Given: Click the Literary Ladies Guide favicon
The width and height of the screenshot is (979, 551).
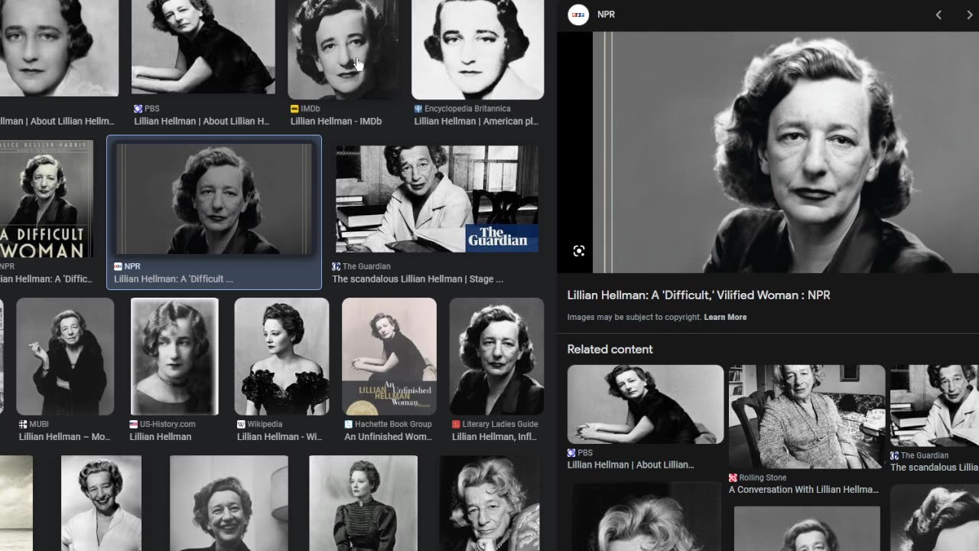Looking at the screenshot, I should pyautogui.click(x=456, y=424).
